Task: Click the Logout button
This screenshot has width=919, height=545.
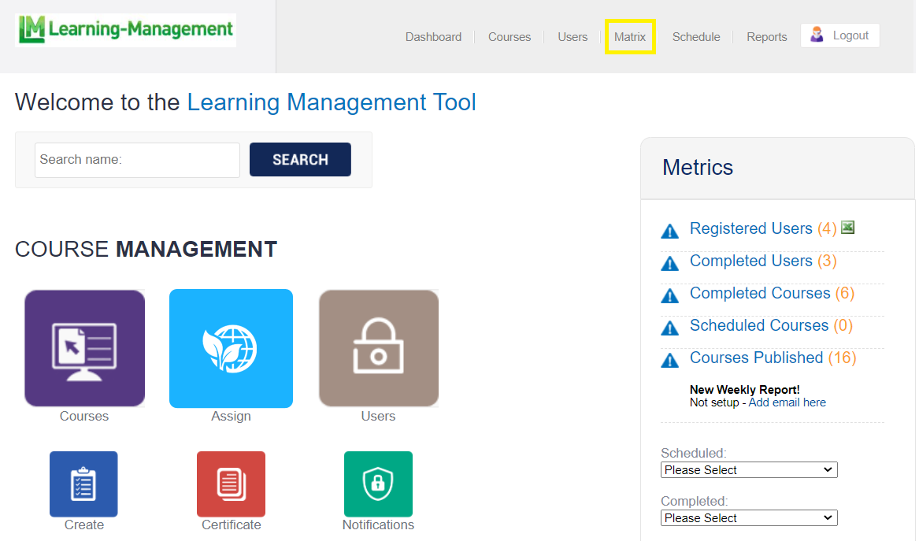Action: pos(840,35)
